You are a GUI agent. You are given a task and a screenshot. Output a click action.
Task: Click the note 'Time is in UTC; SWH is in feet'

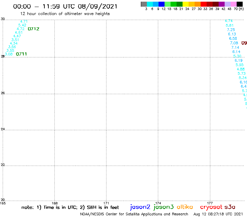click(70, 207)
